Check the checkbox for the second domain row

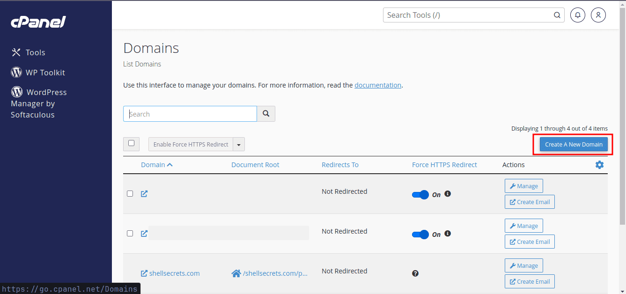tap(130, 233)
